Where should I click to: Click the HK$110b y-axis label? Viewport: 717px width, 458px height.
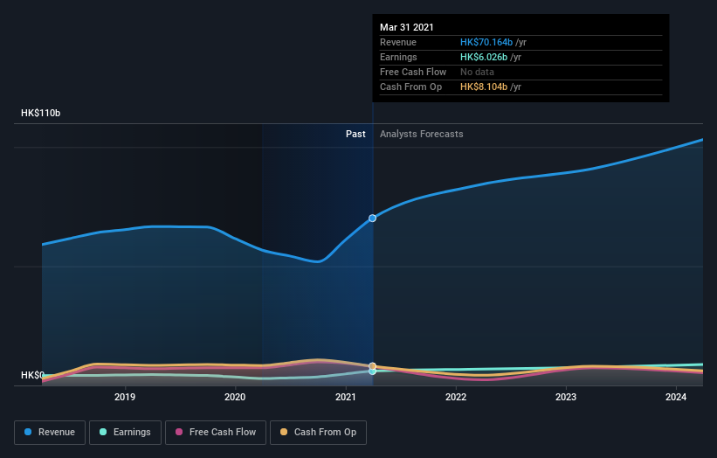[x=41, y=113]
